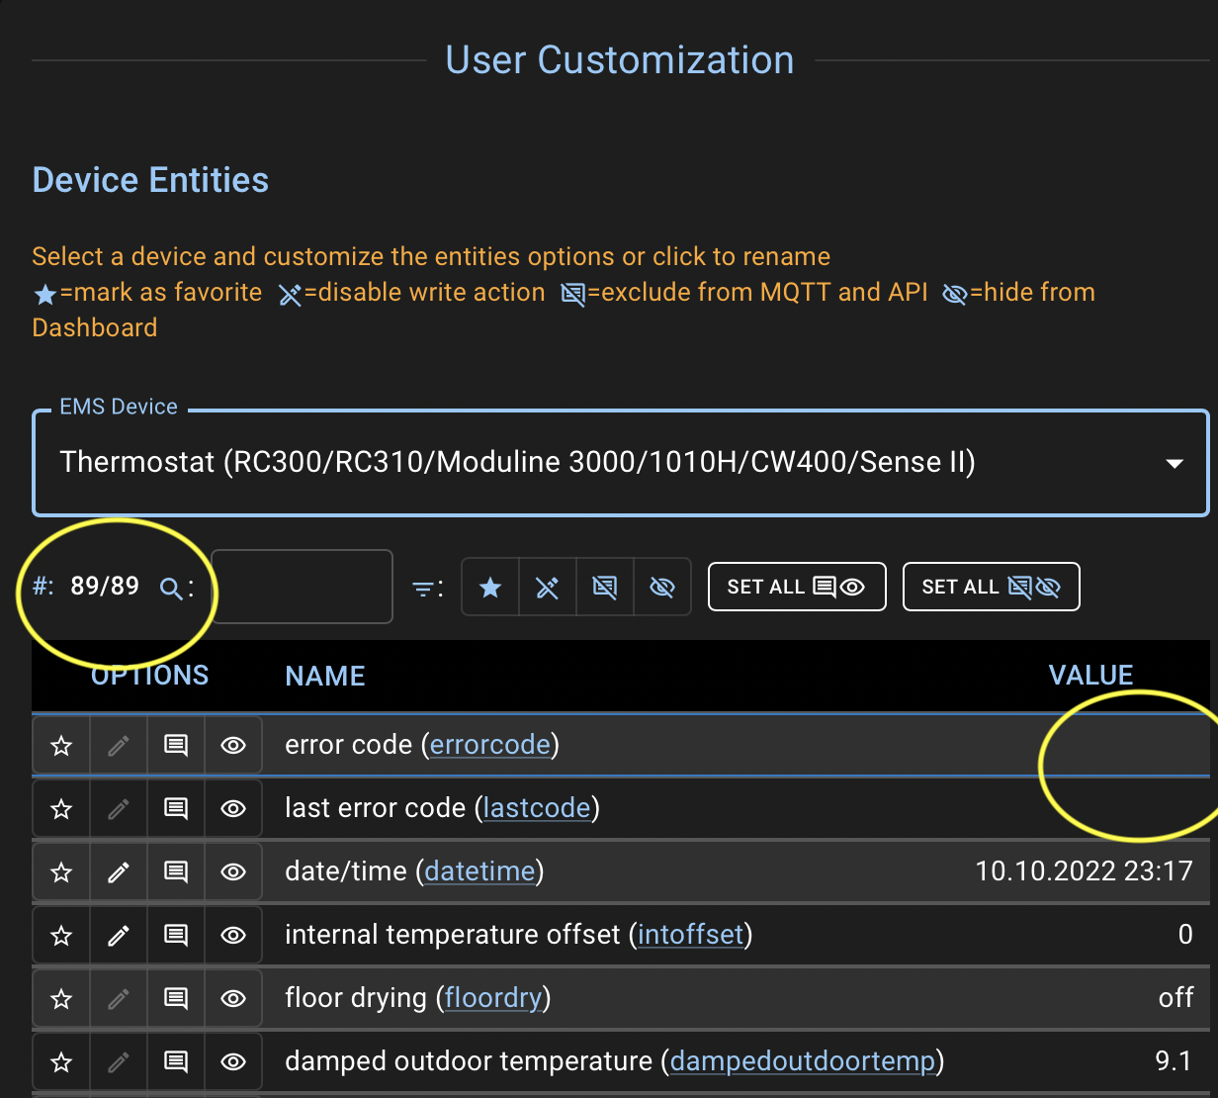Image resolution: width=1218 pixels, height=1098 pixels.
Task: Click into the search text field
Action: point(302,586)
